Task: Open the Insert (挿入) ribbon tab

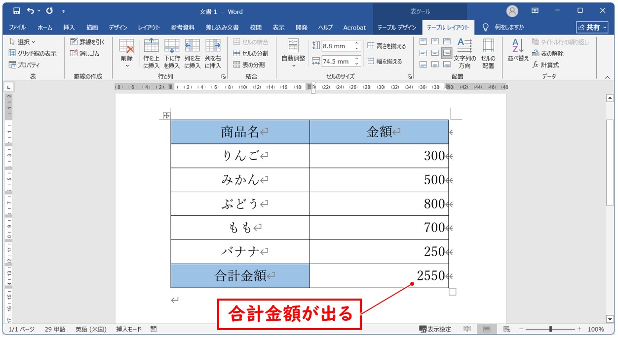Action: (x=69, y=28)
